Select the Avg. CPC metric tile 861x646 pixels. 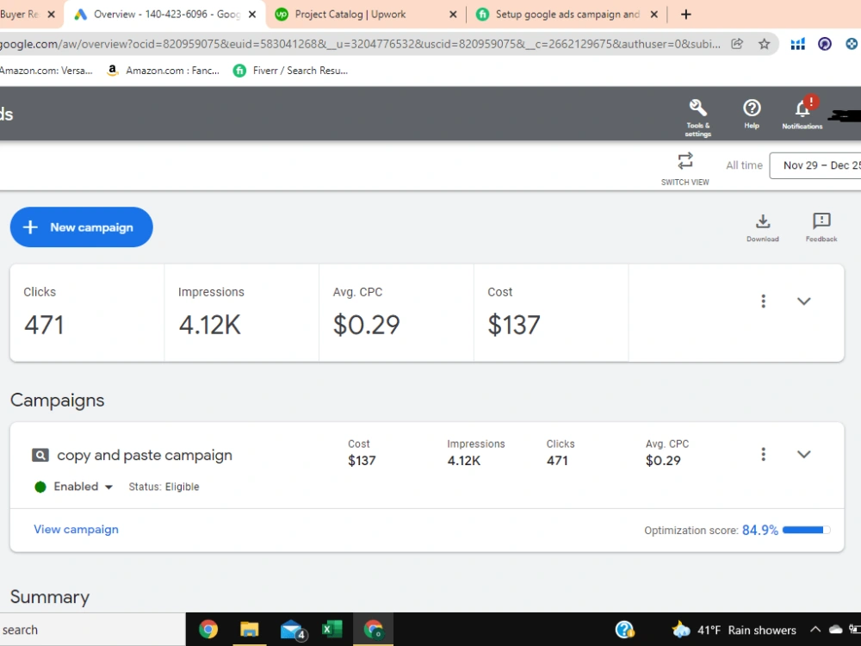(x=396, y=313)
